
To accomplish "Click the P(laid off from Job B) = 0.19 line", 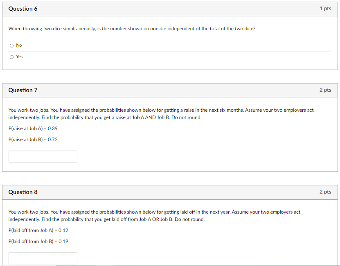I will click(x=38, y=241).
